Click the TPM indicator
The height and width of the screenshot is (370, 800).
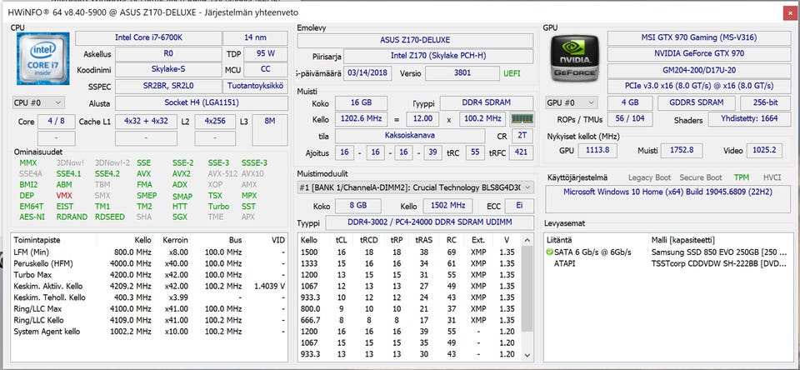click(x=742, y=177)
